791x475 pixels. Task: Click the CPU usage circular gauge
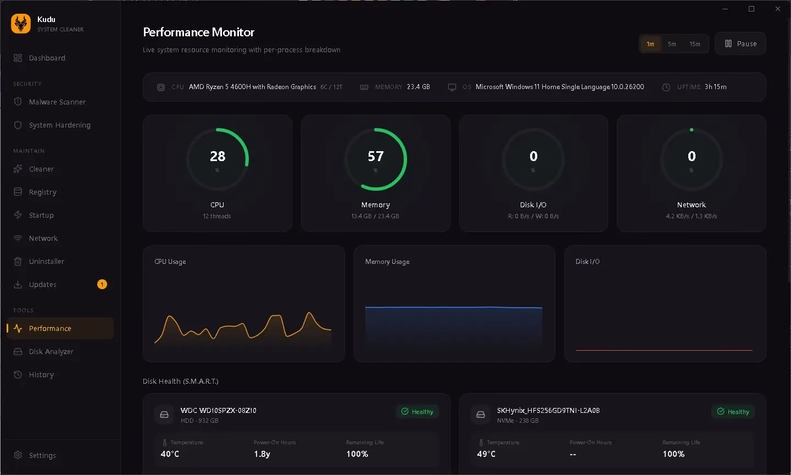click(217, 159)
